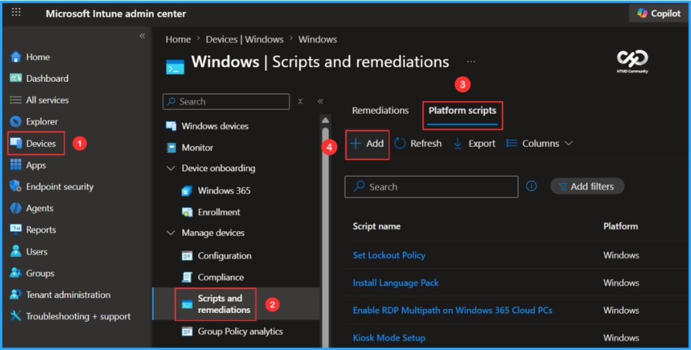Viewport: 691px width, 350px height.
Task: Switch to the Remediations tab
Action: [x=381, y=111]
